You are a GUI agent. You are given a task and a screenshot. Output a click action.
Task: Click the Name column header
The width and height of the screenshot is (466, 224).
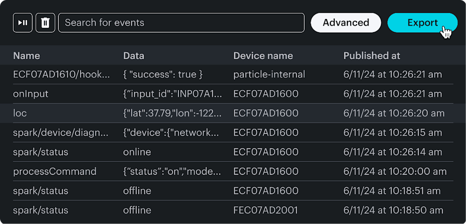pos(27,56)
